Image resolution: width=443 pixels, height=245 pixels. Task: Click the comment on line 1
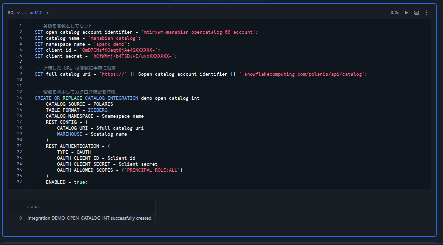point(64,26)
